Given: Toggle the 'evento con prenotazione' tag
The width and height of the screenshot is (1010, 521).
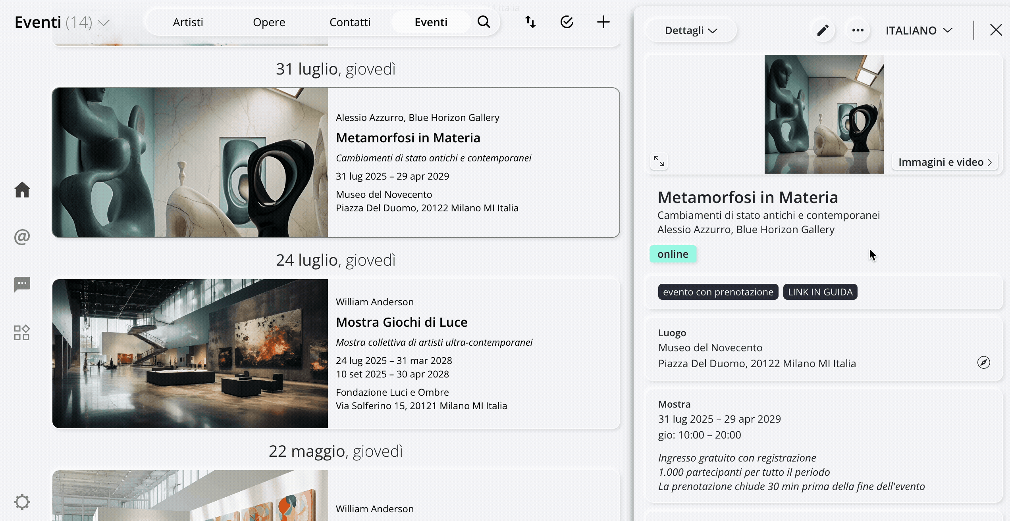Looking at the screenshot, I should (718, 292).
